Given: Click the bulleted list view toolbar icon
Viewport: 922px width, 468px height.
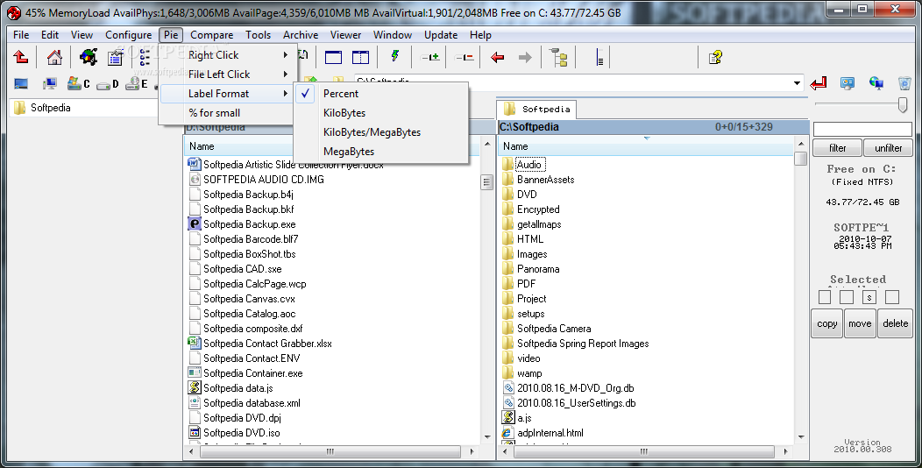Looking at the screenshot, I should pos(145,57).
